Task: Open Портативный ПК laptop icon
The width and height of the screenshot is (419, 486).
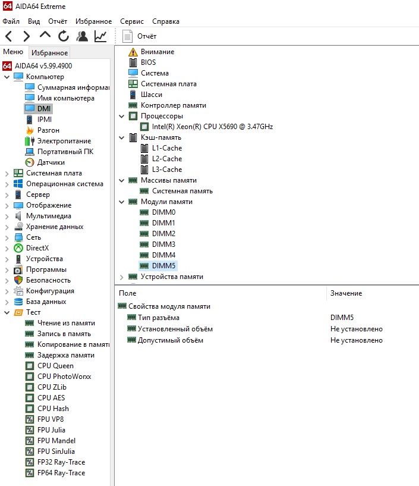Action: [x=30, y=152]
